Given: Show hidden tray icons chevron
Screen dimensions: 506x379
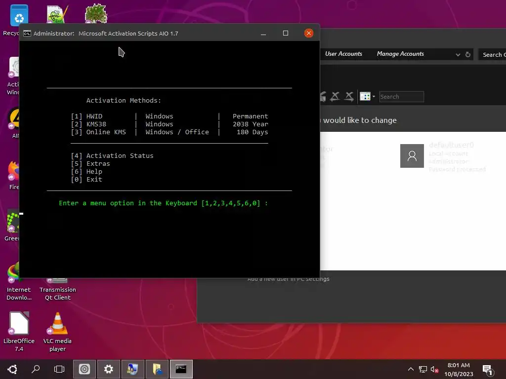Looking at the screenshot, I should point(411,369).
